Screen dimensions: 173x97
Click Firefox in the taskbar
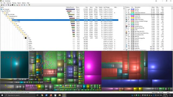tap(51, 95)
